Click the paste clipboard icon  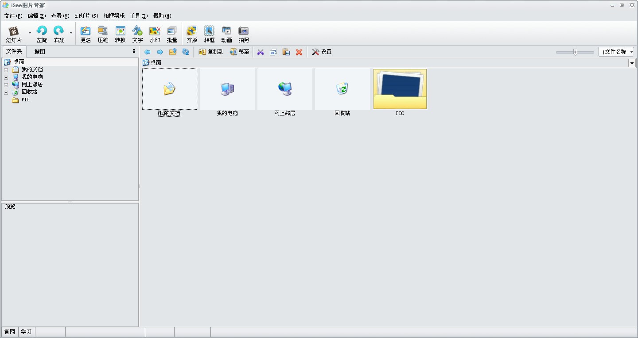[286, 52]
